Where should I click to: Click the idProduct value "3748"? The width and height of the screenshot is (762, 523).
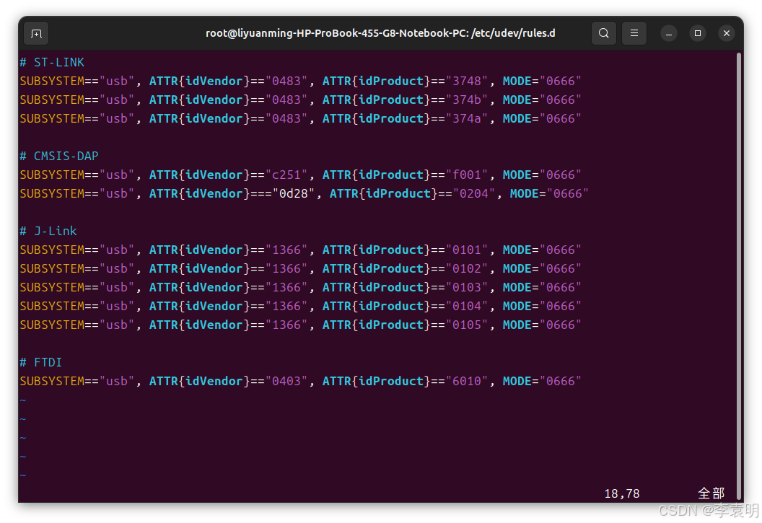click(x=467, y=81)
